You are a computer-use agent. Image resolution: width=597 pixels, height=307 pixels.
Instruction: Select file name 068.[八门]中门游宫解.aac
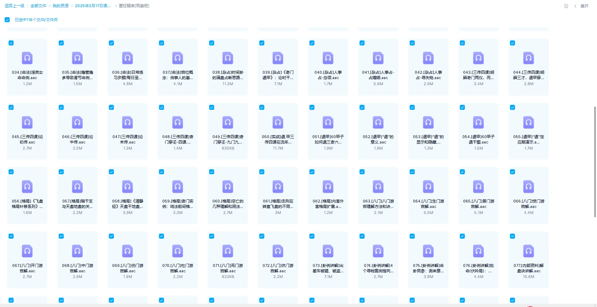point(77,268)
